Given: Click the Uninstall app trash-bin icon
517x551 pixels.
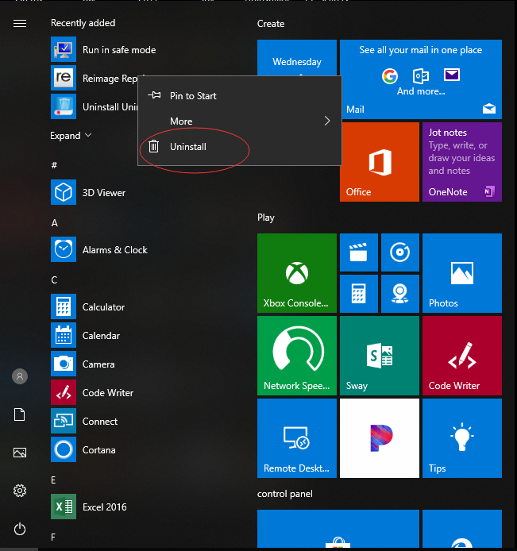Looking at the screenshot, I should tap(64, 106).
